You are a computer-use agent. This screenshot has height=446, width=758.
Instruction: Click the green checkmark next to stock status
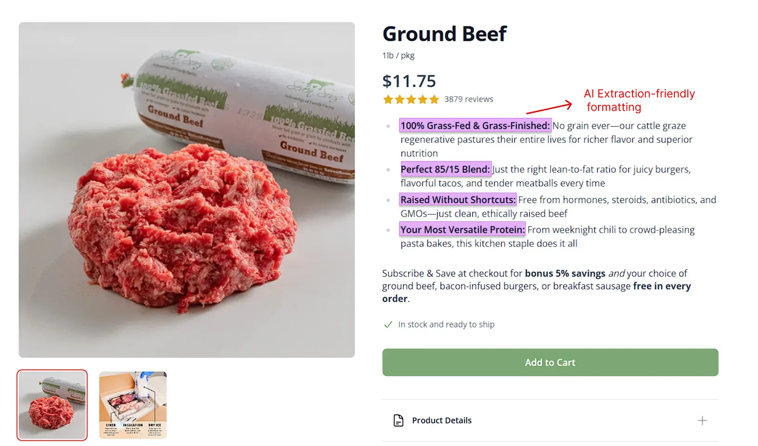(x=388, y=324)
